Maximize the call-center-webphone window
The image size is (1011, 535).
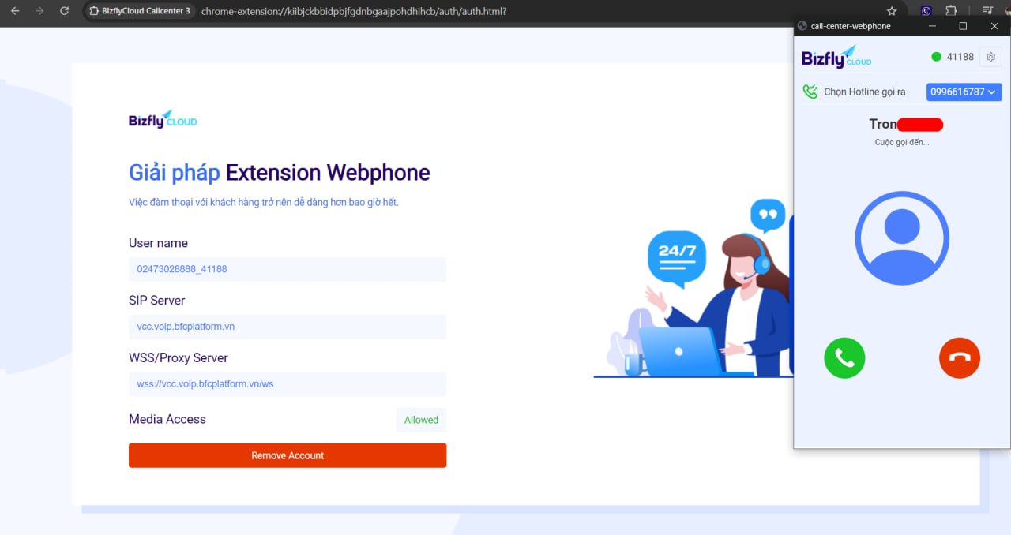pos(963,26)
